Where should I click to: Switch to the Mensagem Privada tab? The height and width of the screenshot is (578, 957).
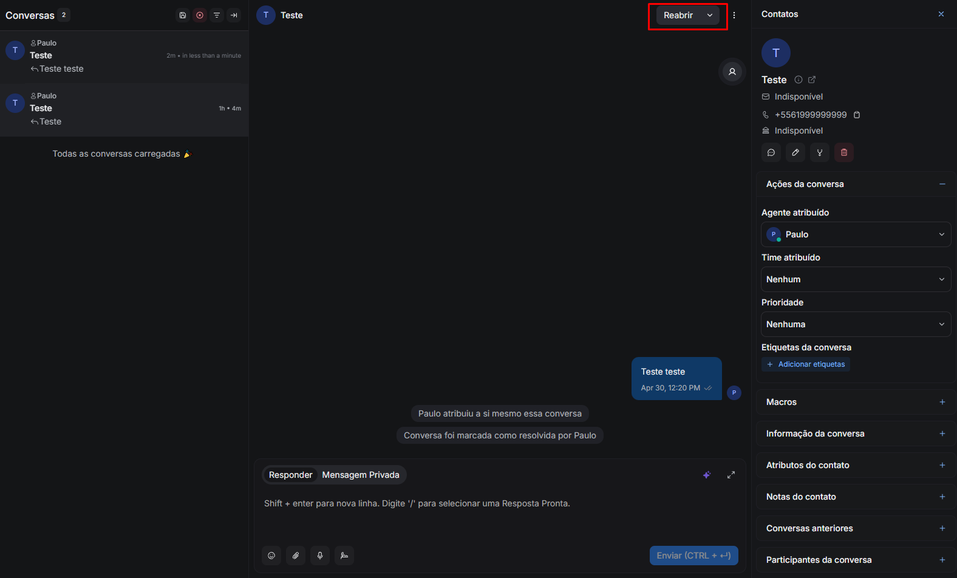[361, 475]
